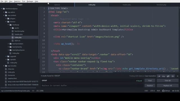Click the 'Case Insensitive' find options label
The height and width of the screenshot is (101, 180).
150,76
